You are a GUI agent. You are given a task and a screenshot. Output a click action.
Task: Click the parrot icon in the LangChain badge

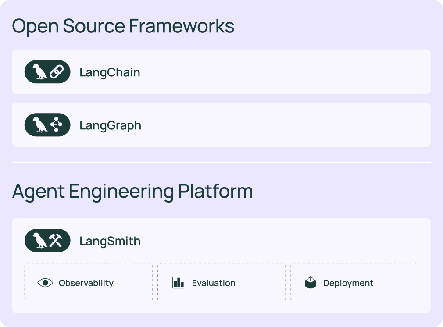pyautogui.click(x=40, y=72)
